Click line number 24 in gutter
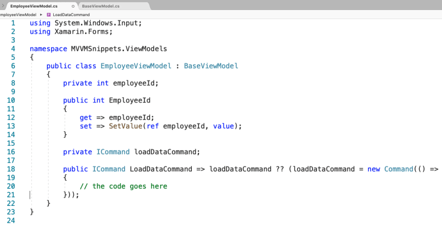This screenshot has width=442, height=227. (x=11, y=220)
